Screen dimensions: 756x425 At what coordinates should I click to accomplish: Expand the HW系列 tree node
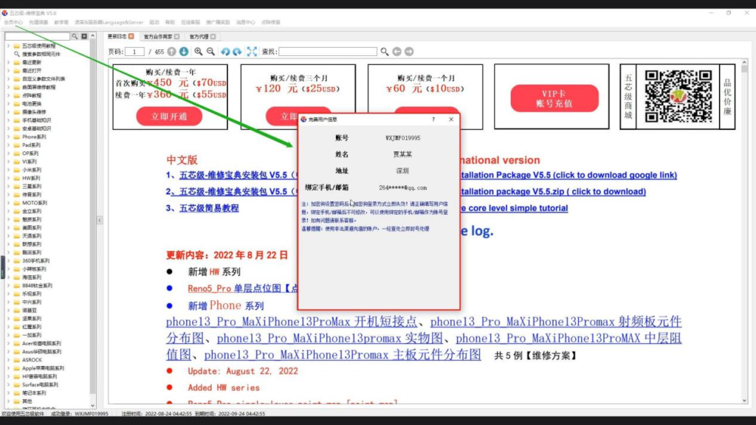click(8, 179)
